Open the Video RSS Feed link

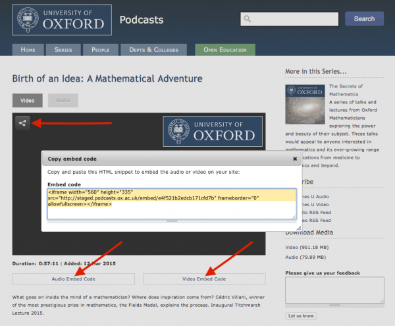click(317, 221)
